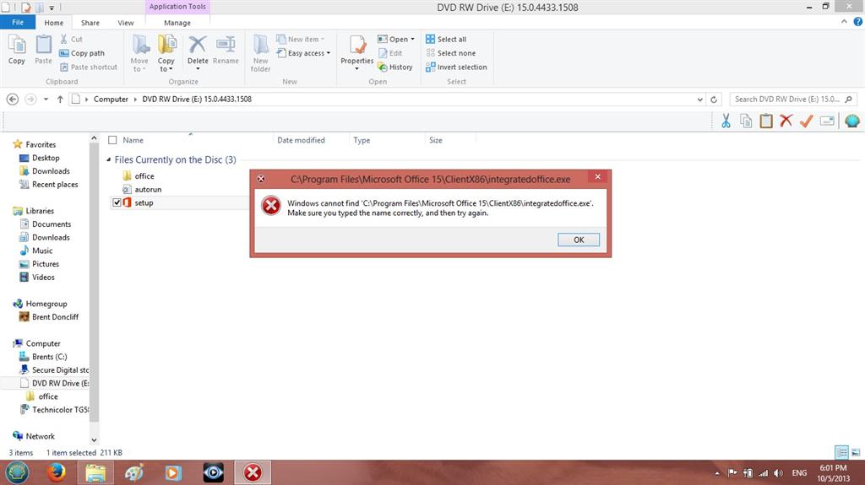Viewport: 865px width, 485px height.
Task: Sort by the Date modified column
Action: 301,140
